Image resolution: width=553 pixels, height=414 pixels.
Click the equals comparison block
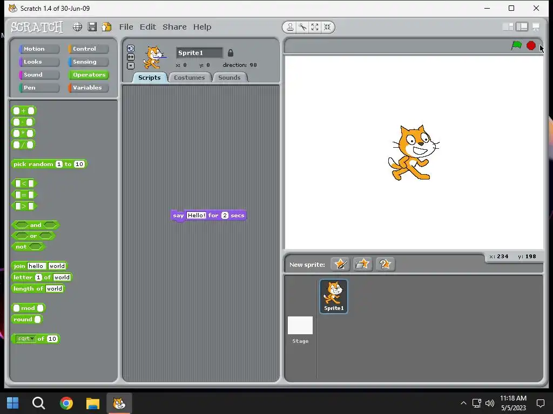pos(24,195)
